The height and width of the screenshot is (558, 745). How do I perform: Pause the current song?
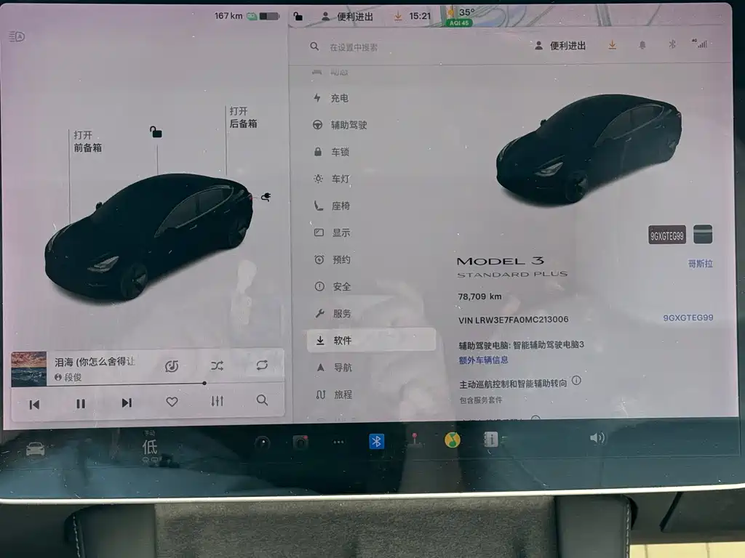pyautogui.click(x=81, y=403)
